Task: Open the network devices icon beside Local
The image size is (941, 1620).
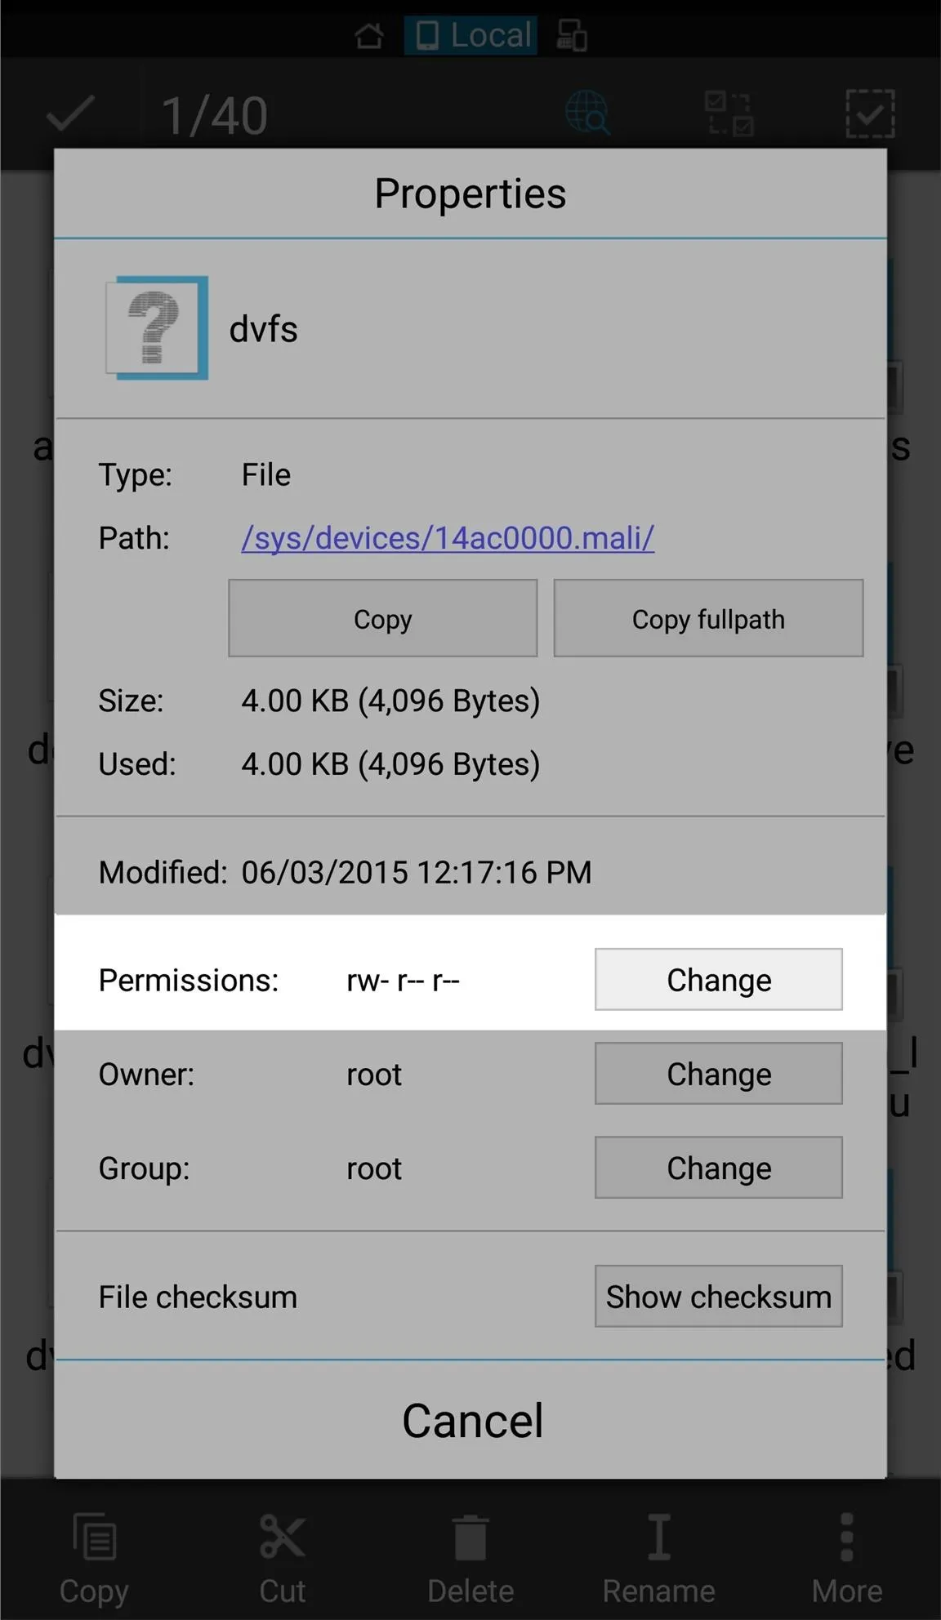Action: click(572, 35)
